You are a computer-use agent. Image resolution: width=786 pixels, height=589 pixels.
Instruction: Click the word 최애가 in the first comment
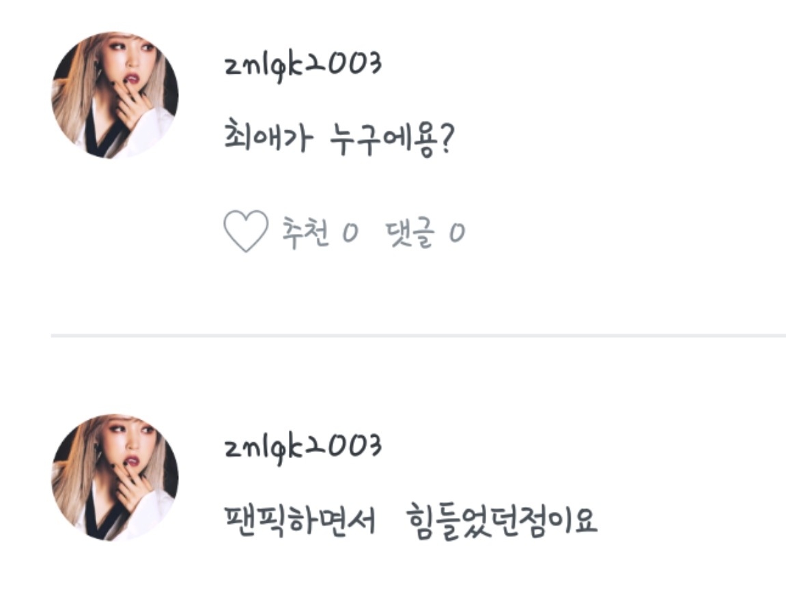pos(268,136)
